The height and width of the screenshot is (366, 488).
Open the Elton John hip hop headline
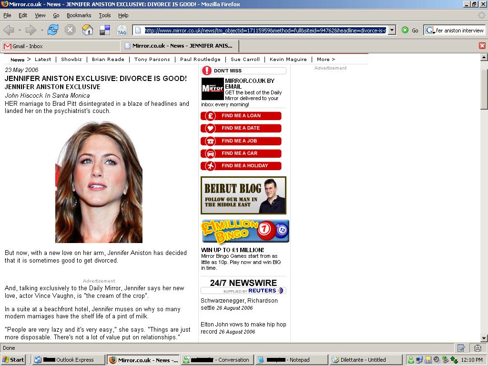(x=244, y=328)
